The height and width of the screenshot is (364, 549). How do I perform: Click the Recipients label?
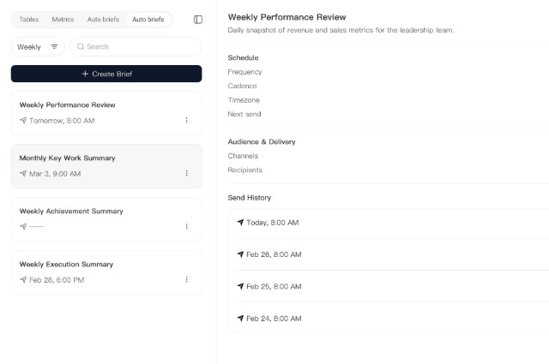pyautogui.click(x=245, y=170)
